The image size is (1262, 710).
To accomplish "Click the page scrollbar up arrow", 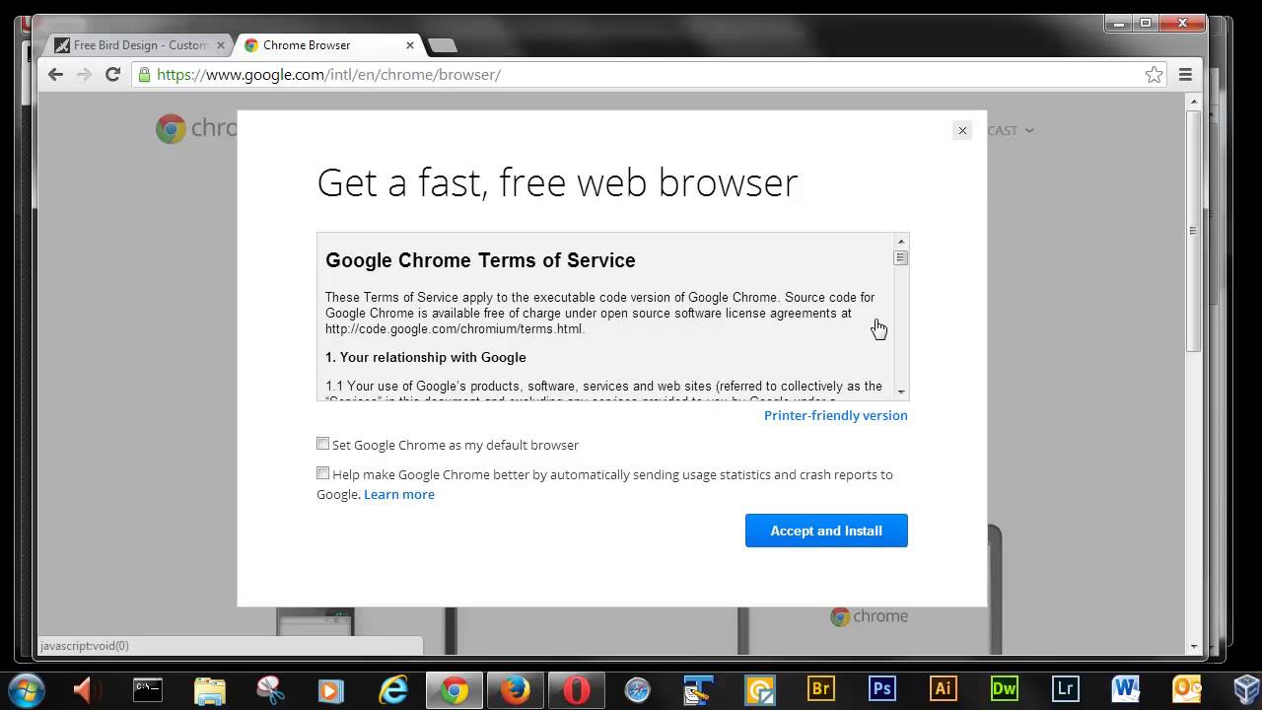I will click(x=1194, y=101).
